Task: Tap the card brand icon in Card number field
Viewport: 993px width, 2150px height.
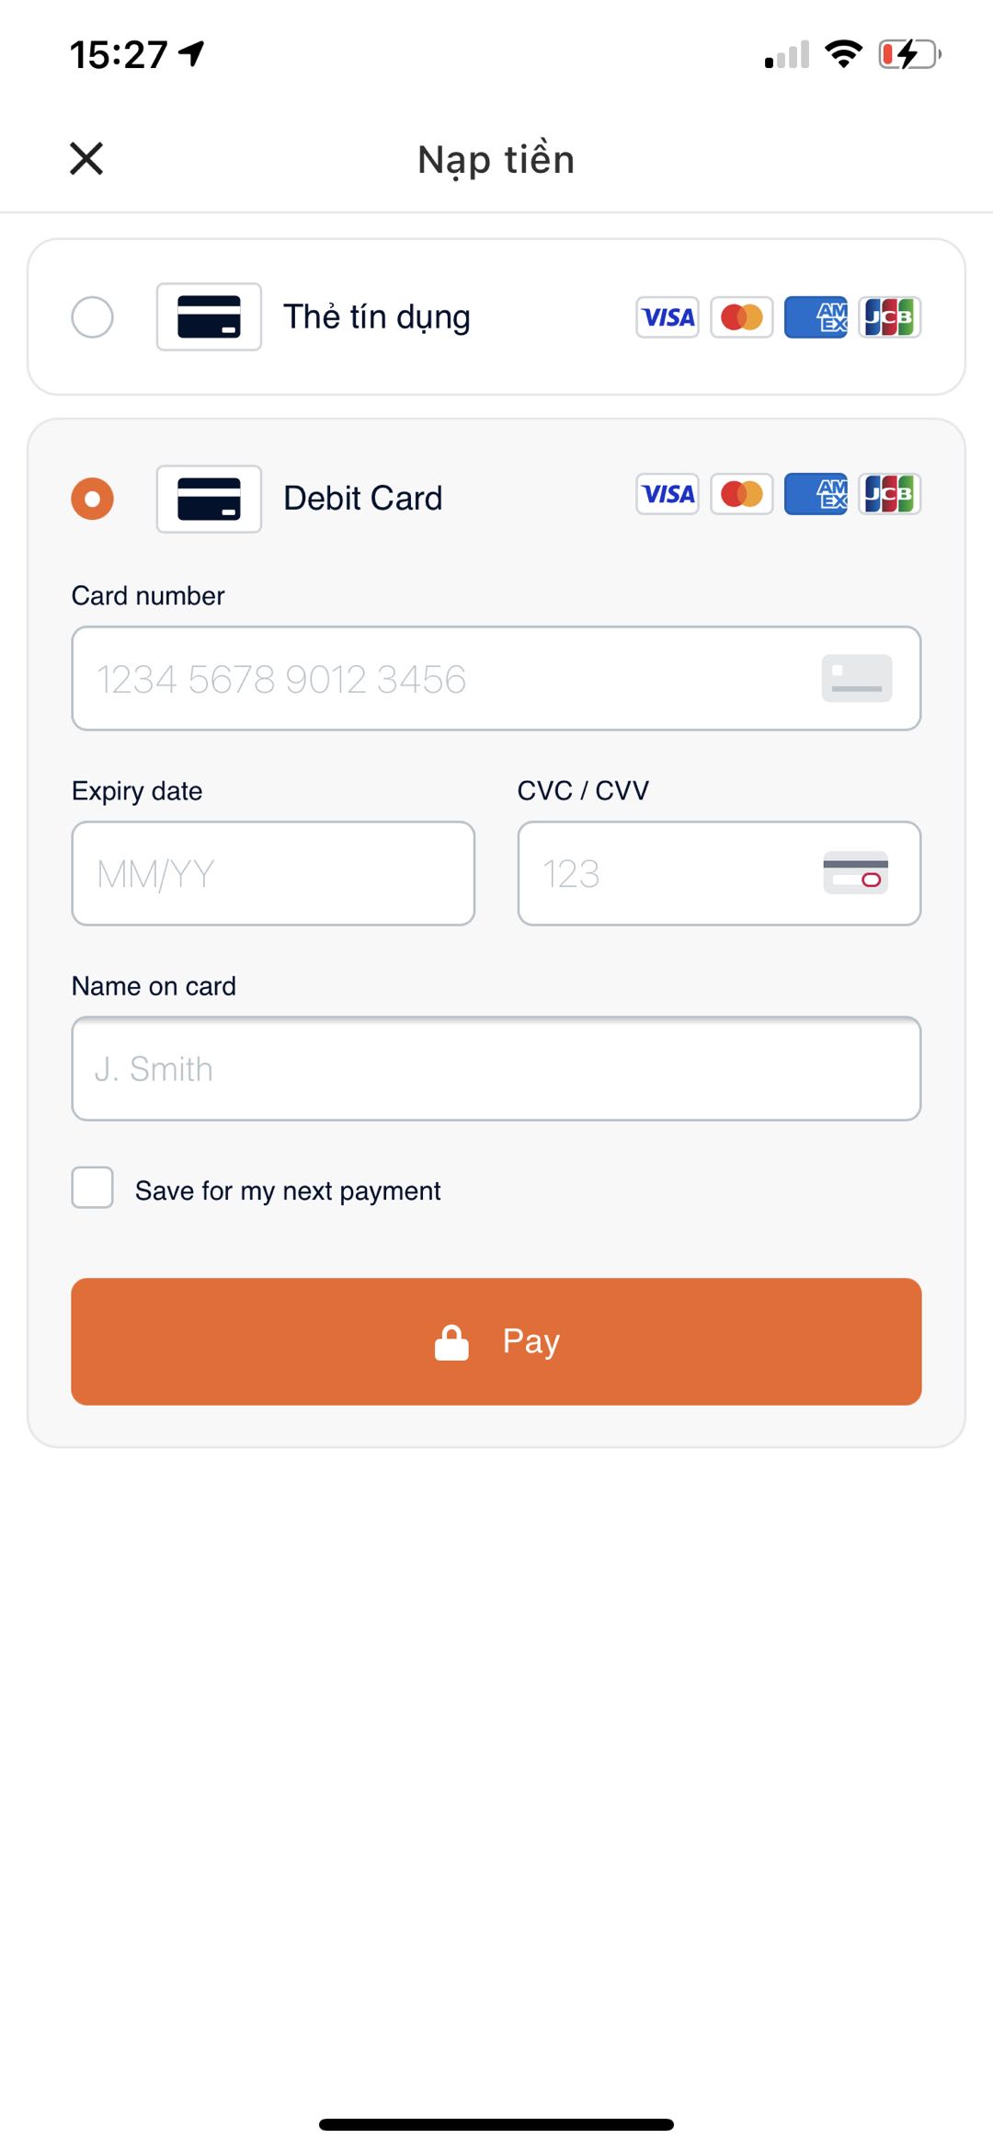Action: coord(857,678)
